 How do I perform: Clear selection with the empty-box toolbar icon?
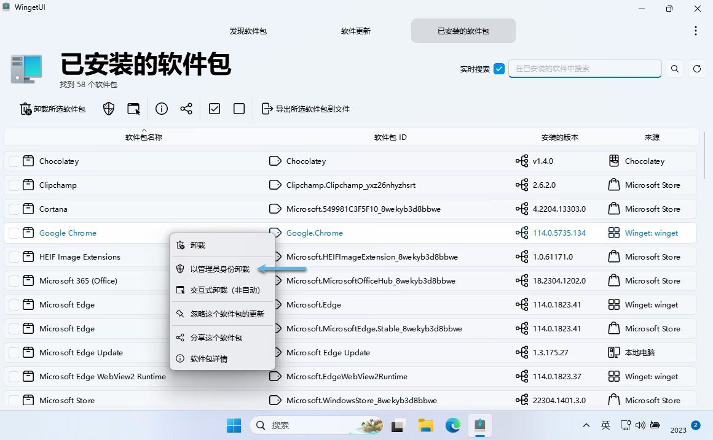point(239,109)
